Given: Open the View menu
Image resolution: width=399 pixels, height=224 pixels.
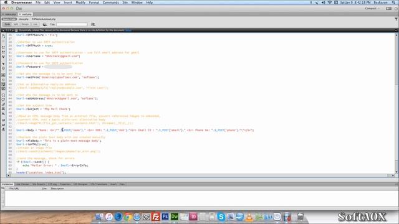Looking at the screenshot, I should [57, 2].
